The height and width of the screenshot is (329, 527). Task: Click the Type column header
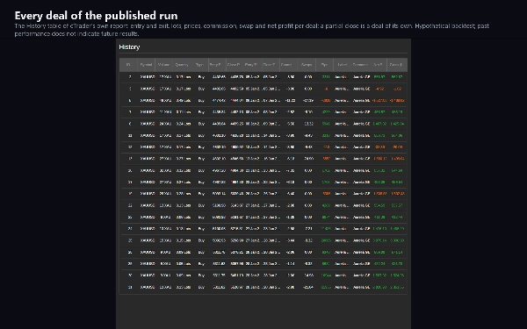[199, 65]
